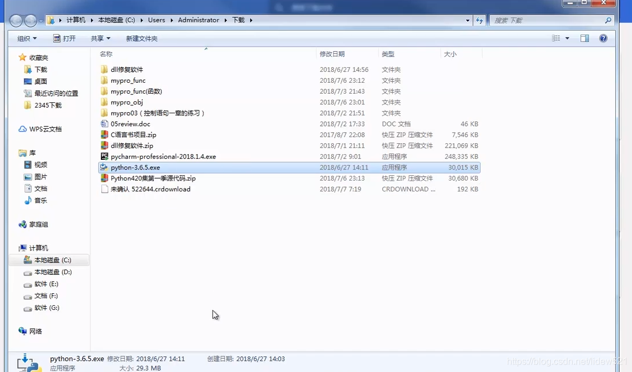This screenshot has width=632, height=372.
Task: Click the 网络 network icon in sidebar
Action: [22, 331]
